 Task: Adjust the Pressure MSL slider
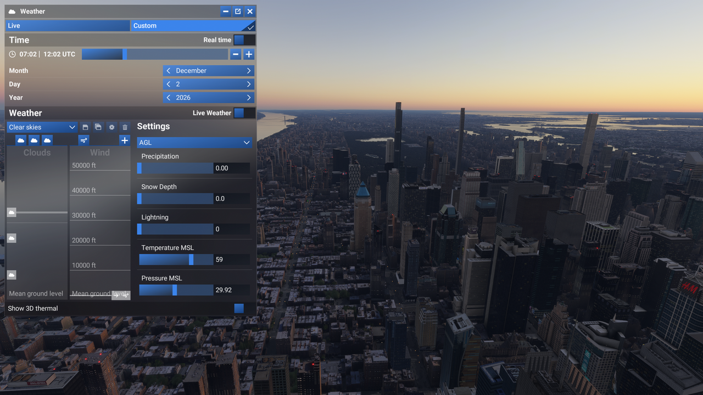pos(175,290)
